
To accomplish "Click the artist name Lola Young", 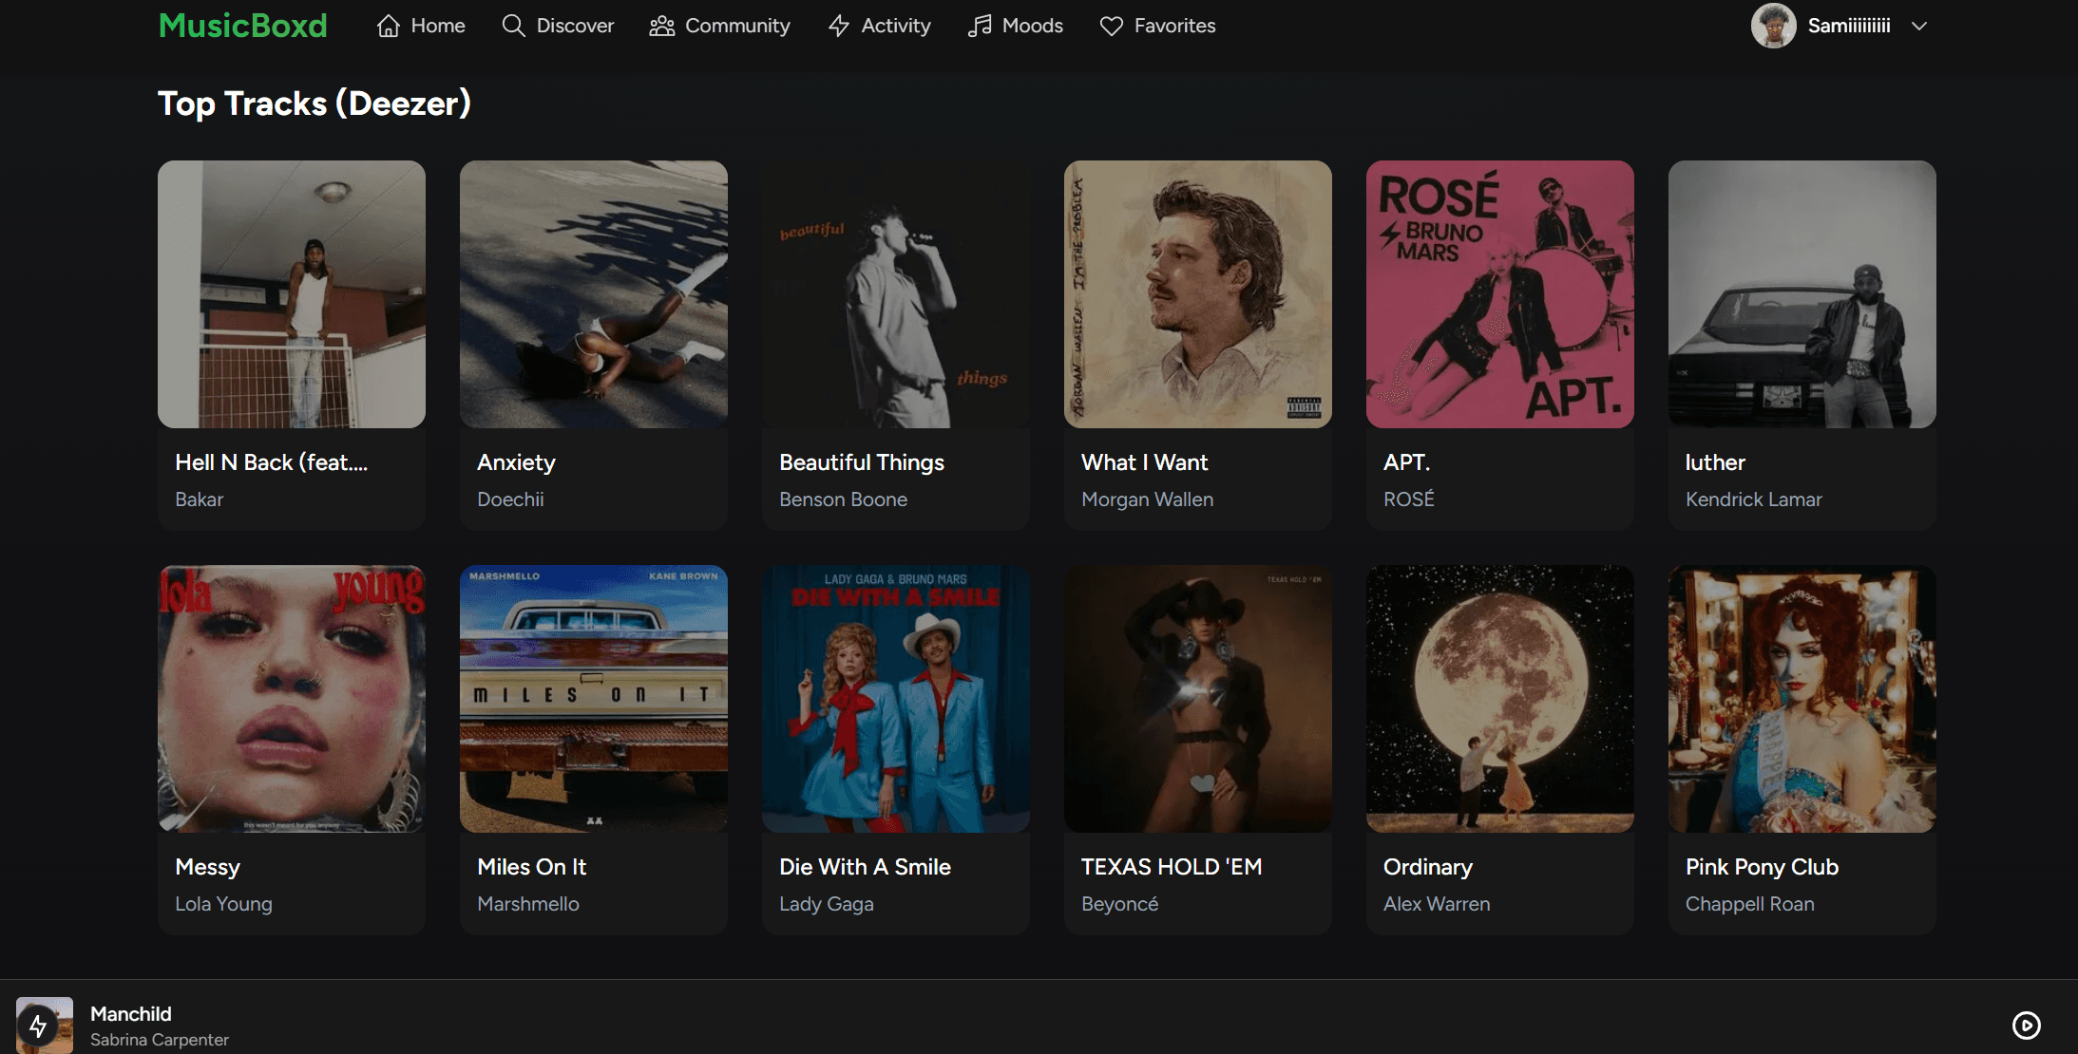I will 223,904.
